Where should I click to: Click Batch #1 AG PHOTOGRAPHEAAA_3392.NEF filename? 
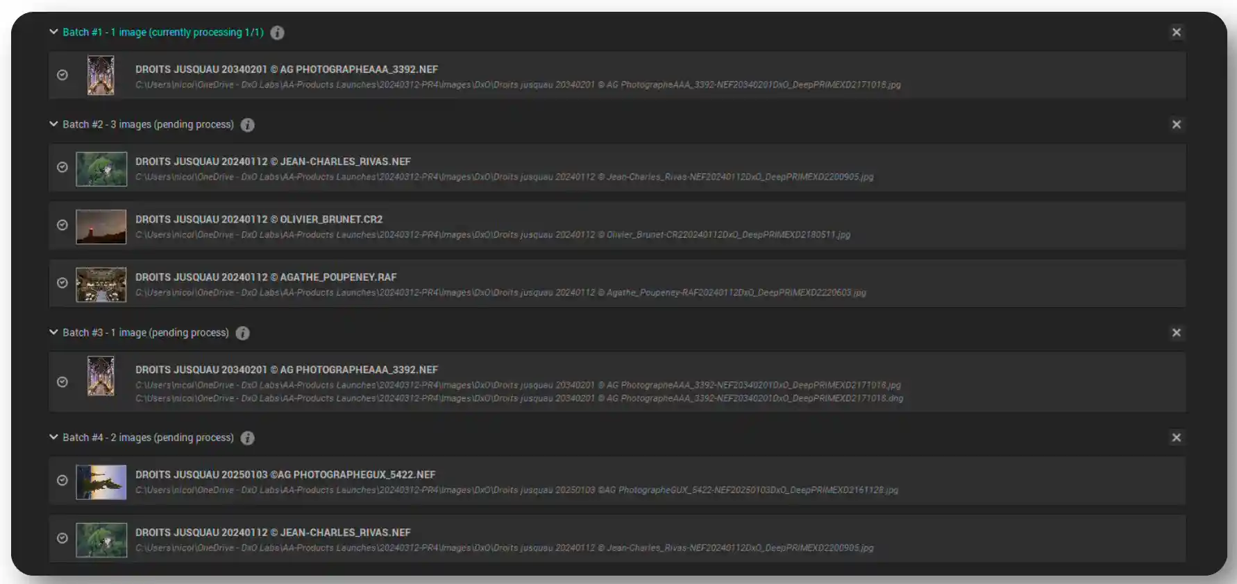[x=287, y=69]
